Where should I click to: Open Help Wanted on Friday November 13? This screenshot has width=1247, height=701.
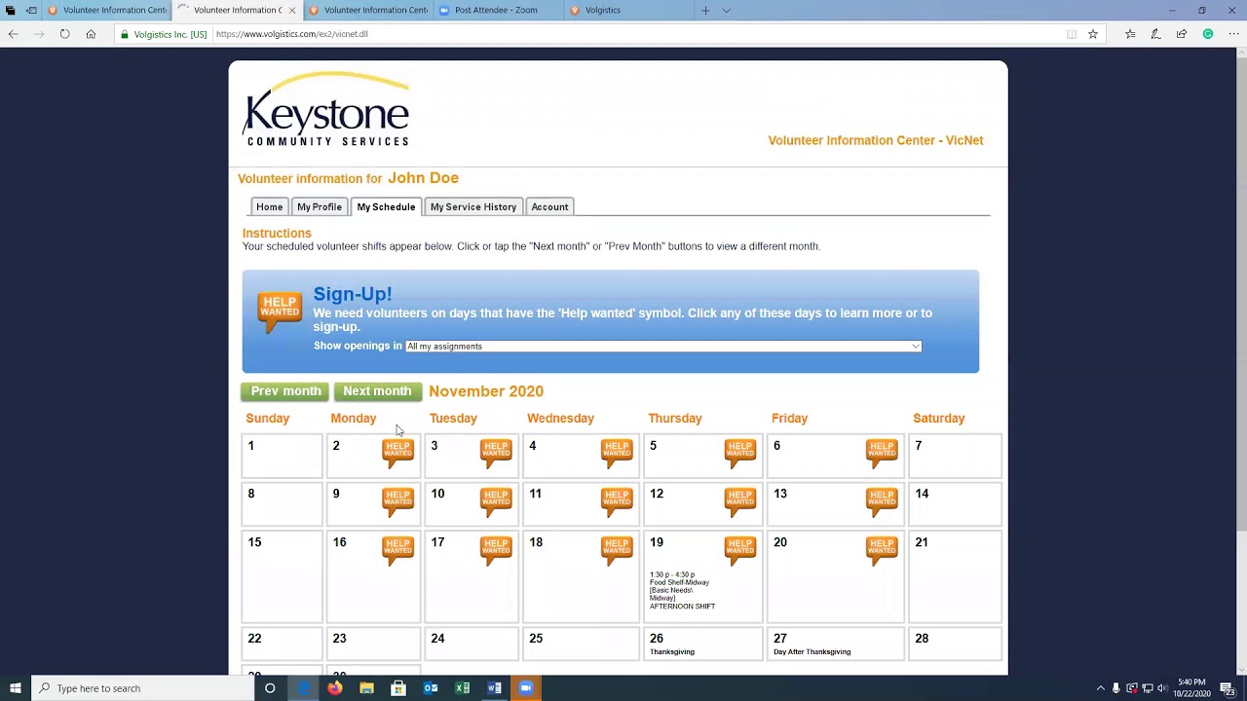click(x=882, y=501)
